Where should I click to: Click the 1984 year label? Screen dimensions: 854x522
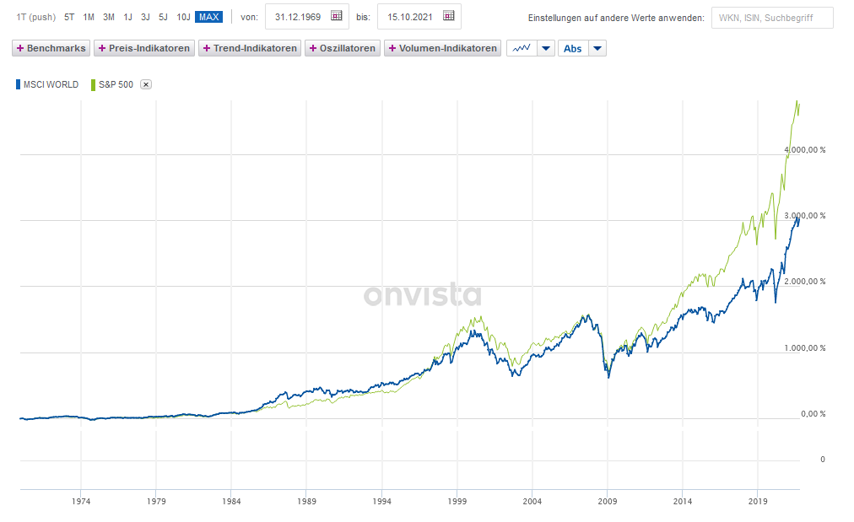(x=231, y=501)
